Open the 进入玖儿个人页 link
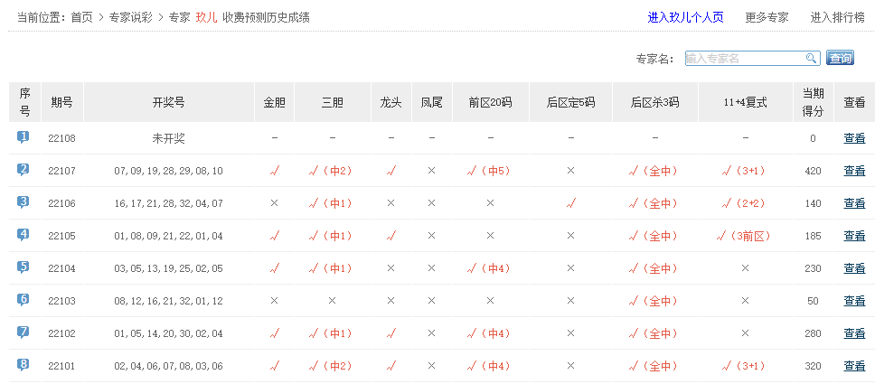The height and width of the screenshot is (384, 875). pyautogui.click(x=686, y=17)
